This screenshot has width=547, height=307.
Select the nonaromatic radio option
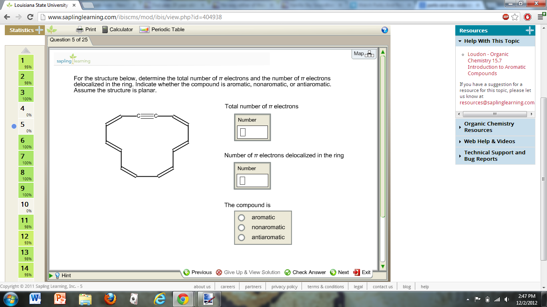click(241, 227)
